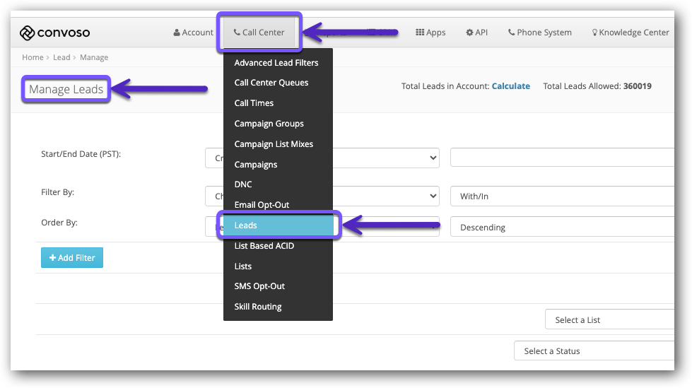The image size is (692, 388).
Task: Open the Apps menu
Action: point(430,33)
